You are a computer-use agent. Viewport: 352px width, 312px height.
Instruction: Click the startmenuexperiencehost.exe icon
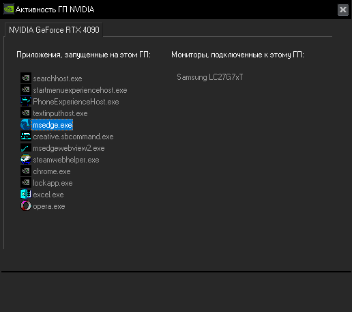click(26, 90)
